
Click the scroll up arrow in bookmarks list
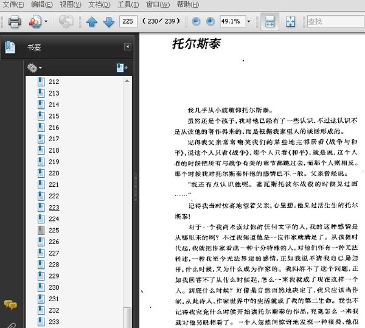pyautogui.click(x=127, y=81)
